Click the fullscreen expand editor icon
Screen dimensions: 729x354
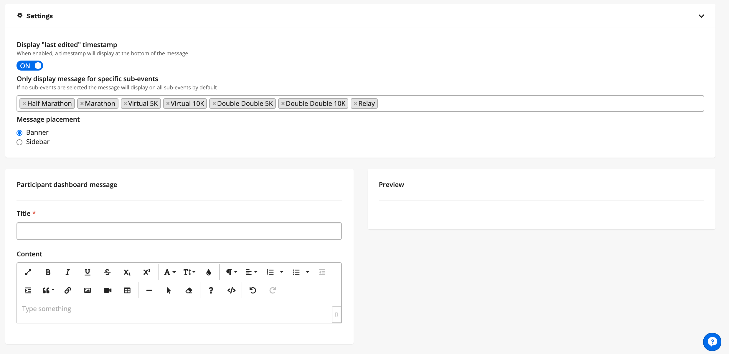click(x=28, y=272)
